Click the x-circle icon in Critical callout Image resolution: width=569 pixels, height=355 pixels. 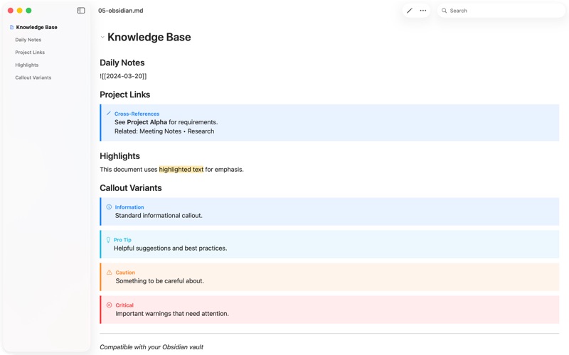110,305
